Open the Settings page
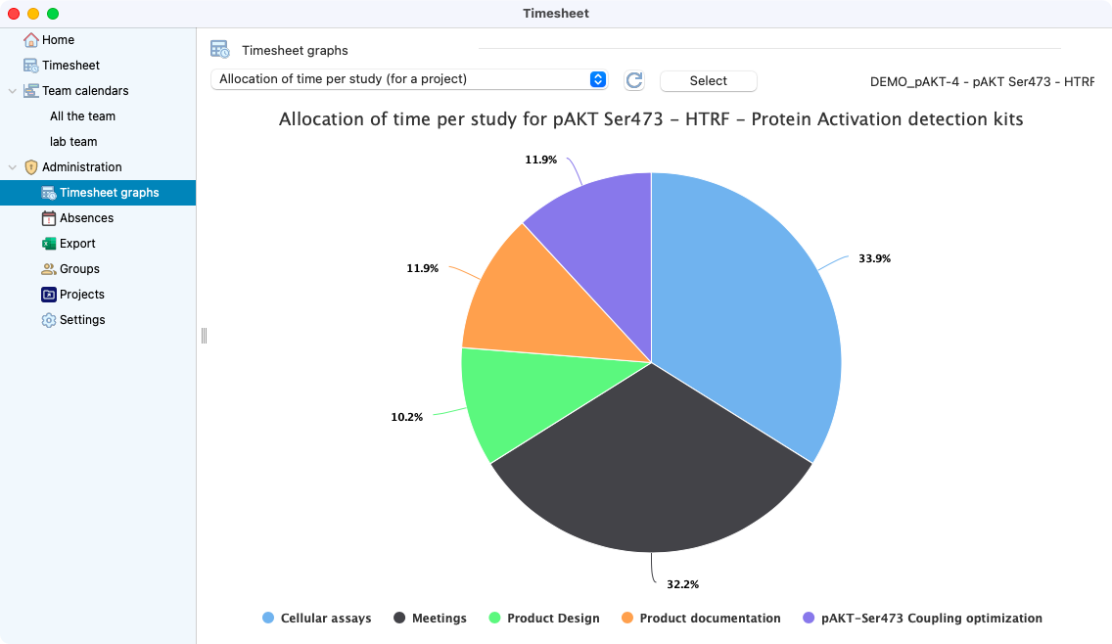1112x644 pixels. (x=82, y=320)
